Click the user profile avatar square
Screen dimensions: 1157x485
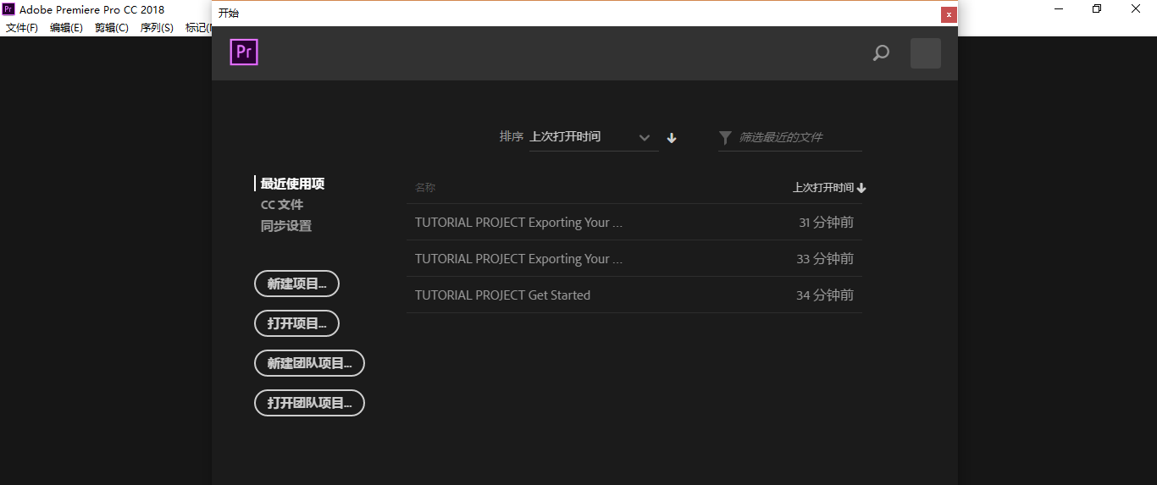click(926, 53)
